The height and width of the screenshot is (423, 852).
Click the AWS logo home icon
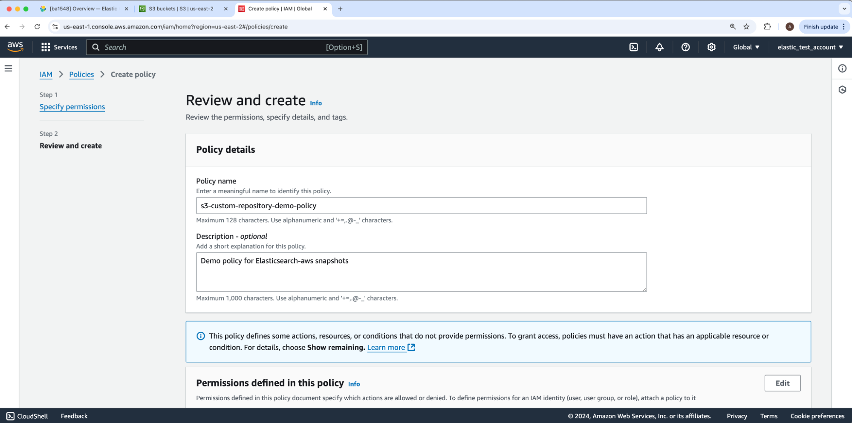15,47
